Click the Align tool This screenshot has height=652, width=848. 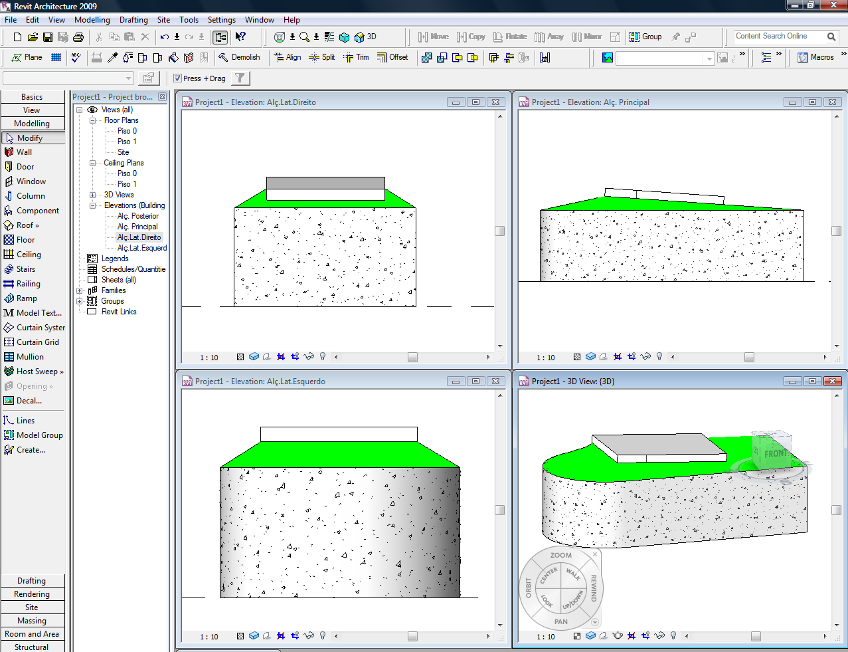pyautogui.click(x=288, y=57)
